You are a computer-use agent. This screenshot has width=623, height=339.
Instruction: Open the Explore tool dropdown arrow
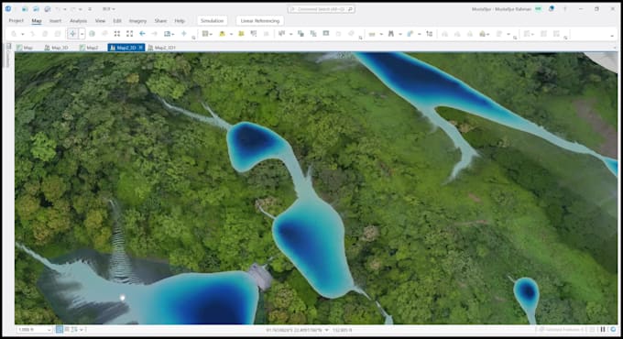tap(82, 34)
